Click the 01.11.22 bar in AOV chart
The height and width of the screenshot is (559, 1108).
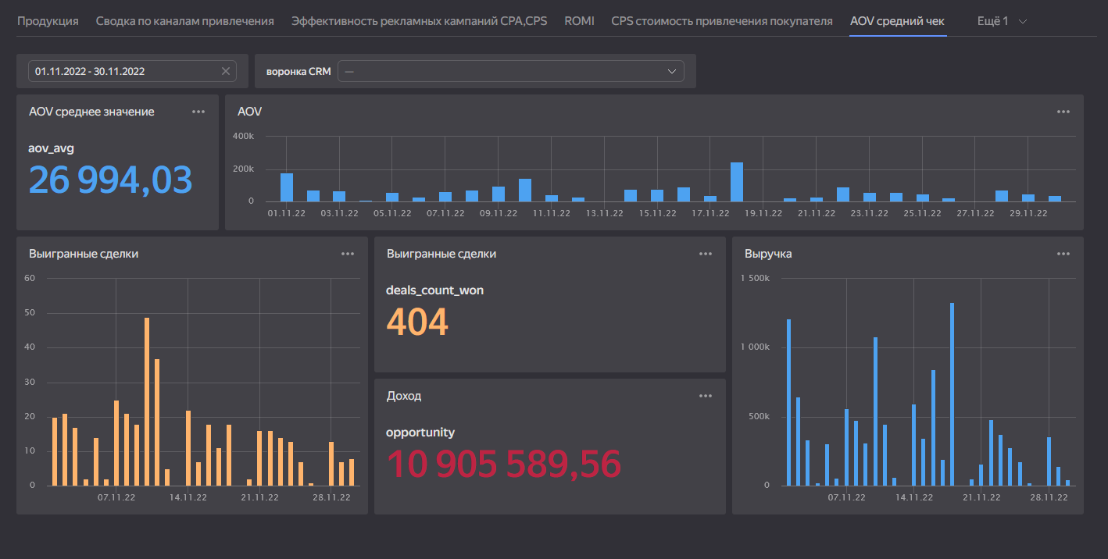click(287, 187)
